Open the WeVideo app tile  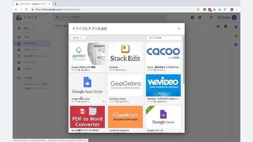[163, 88]
